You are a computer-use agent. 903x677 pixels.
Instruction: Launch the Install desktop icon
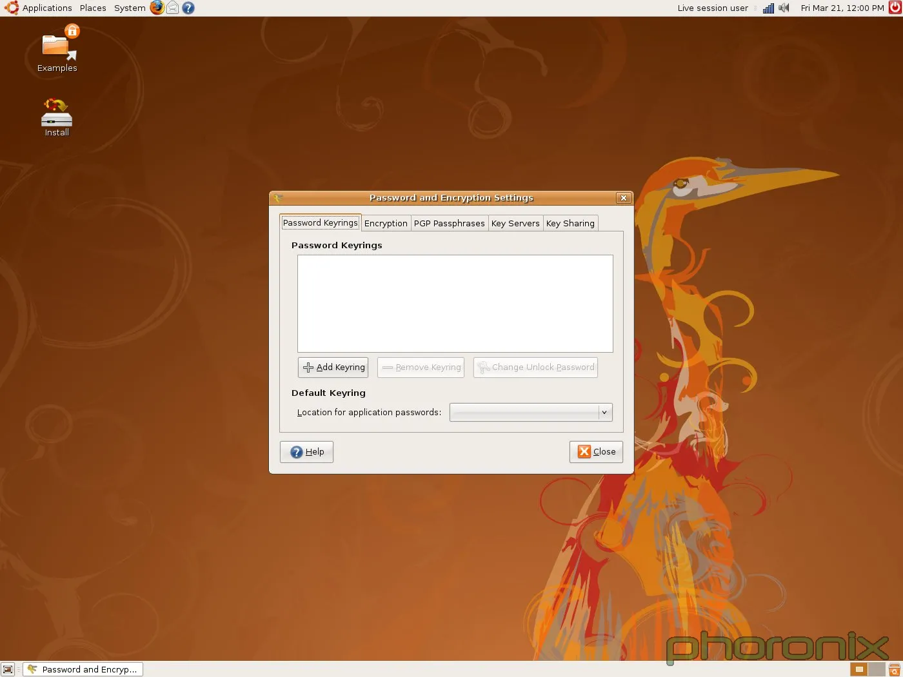pos(57,117)
